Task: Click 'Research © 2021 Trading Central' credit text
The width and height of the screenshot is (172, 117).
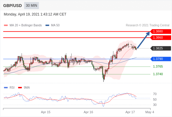Action: click(x=148, y=25)
